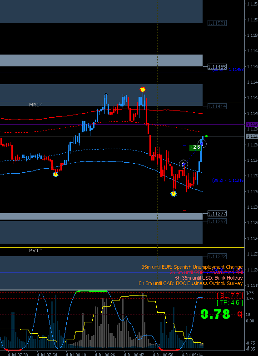This screenshot has width=258, height=356.
Task: Click the 4 Jul 09:14 time axis label
Action: [193, 354]
